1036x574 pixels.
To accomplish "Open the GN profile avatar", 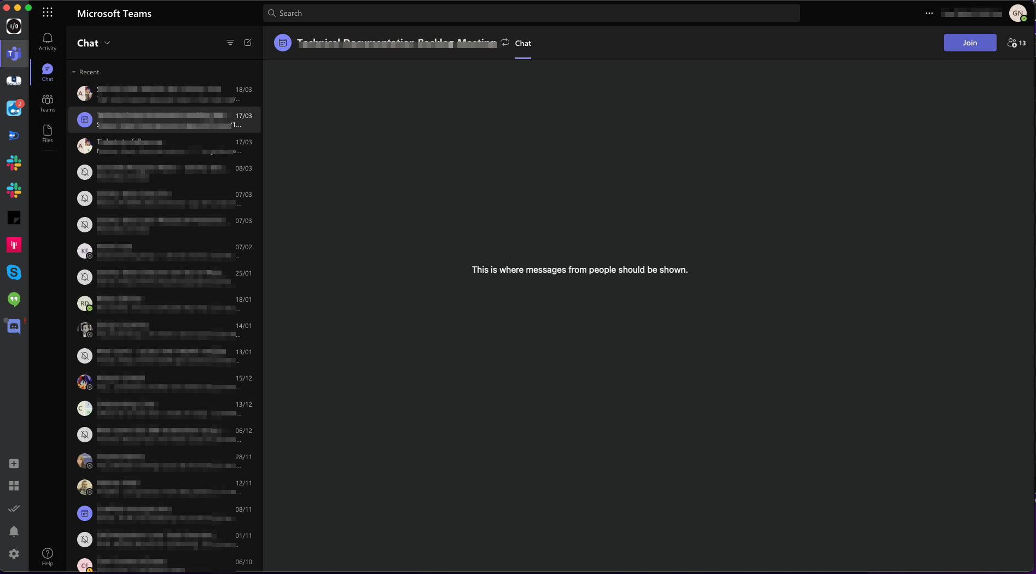I will pyautogui.click(x=1017, y=13).
